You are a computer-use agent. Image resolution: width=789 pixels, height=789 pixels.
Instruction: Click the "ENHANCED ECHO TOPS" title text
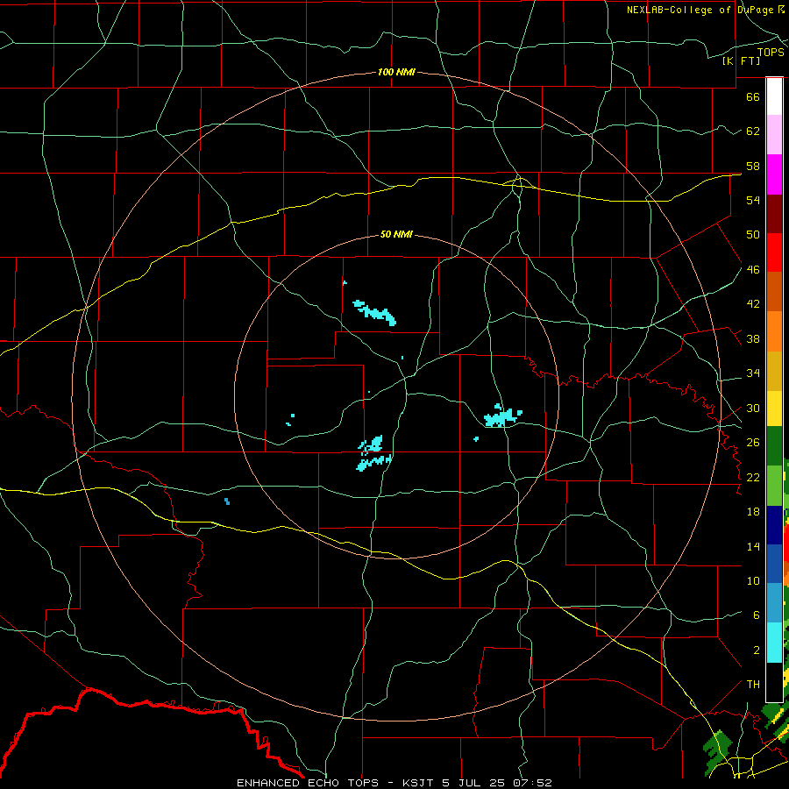point(308,783)
